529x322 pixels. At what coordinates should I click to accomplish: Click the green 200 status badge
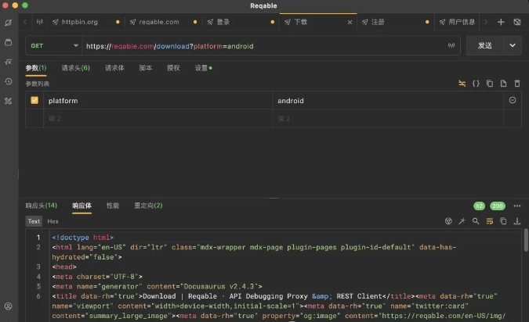[x=498, y=206]
